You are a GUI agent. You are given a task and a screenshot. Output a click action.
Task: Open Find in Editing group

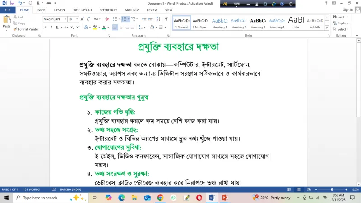[x=338, y=17]
